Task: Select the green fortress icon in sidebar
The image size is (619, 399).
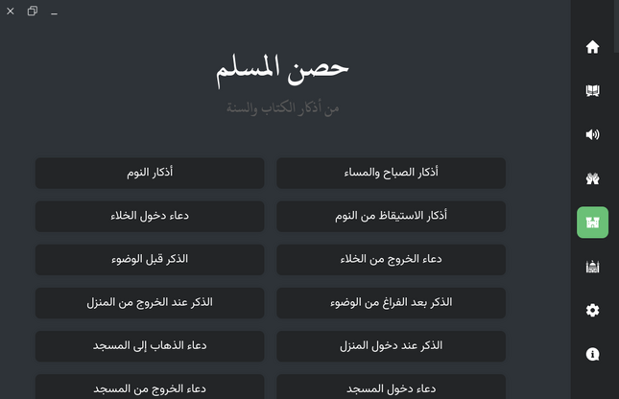Action: [x=592, y=223]
